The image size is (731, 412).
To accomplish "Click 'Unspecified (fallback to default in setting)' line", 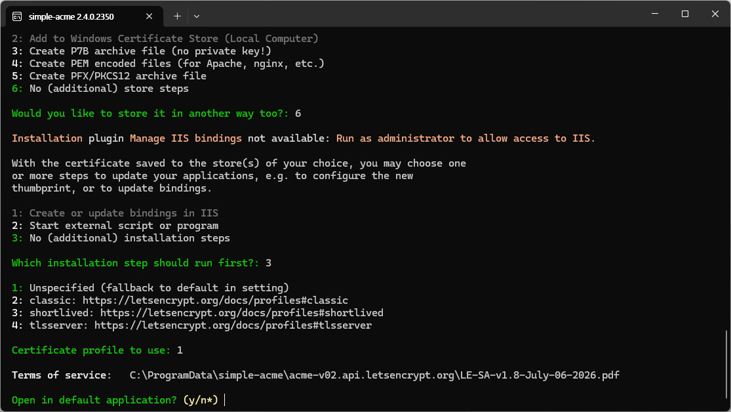I will click(x=150, y=288).
